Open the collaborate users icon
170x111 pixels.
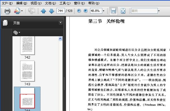(x=17, y=11)
